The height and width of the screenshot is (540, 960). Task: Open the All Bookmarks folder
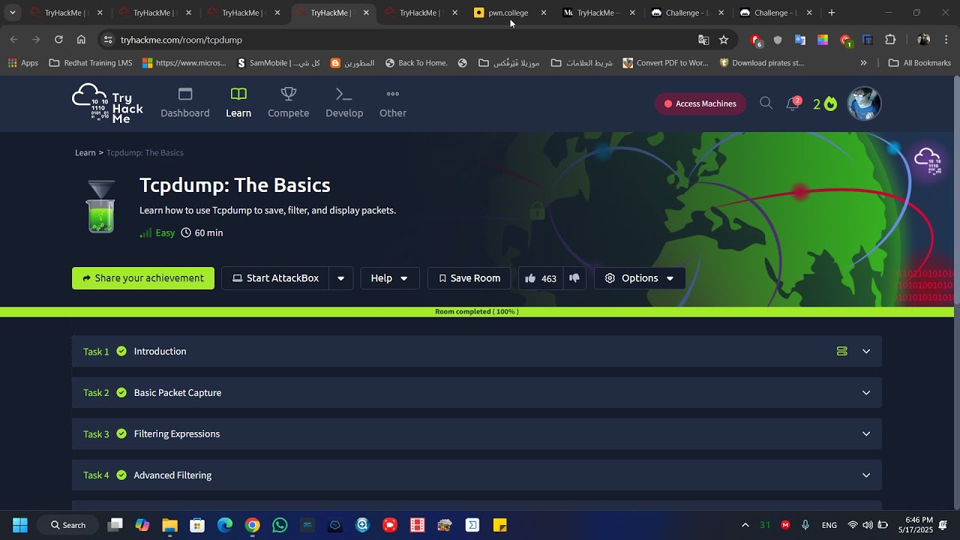919,63
